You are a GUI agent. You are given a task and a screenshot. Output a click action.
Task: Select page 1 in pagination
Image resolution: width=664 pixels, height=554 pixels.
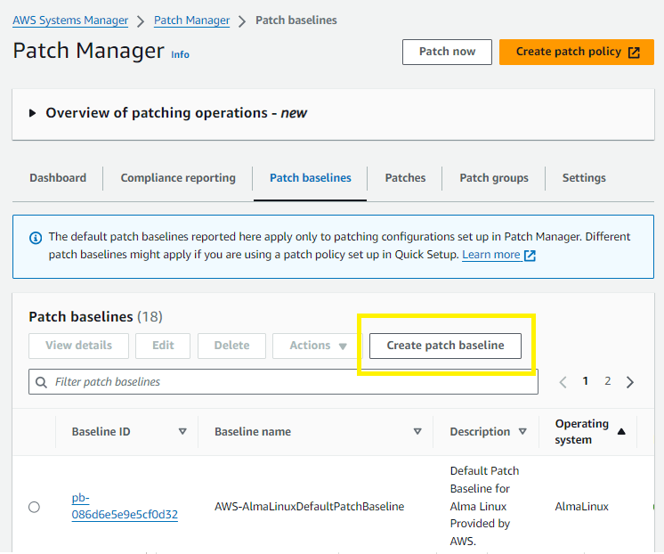point(586,381)
